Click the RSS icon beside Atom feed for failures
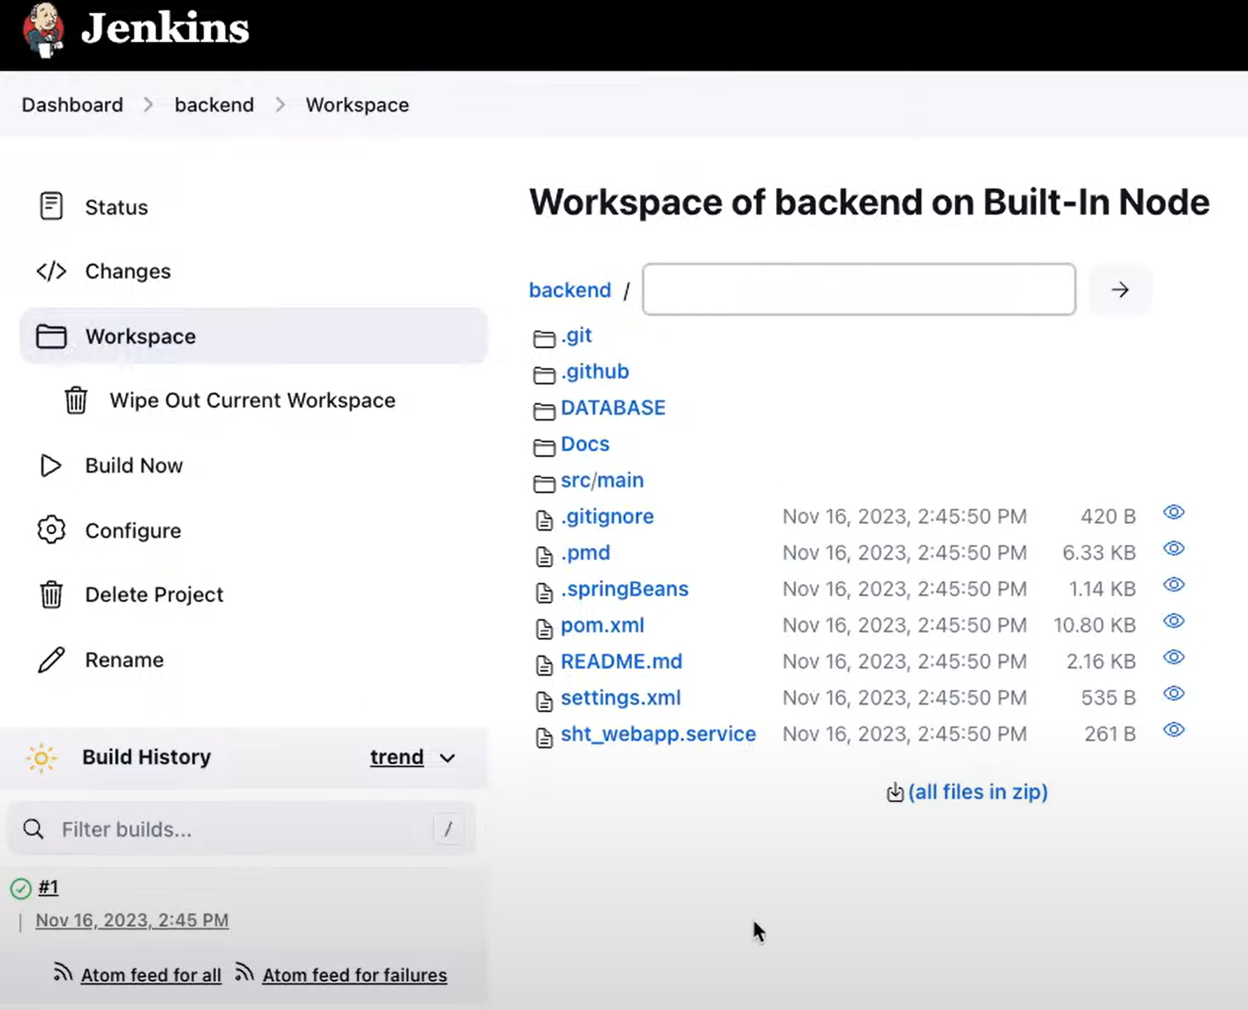Image resolution: width=1248 pixels, height=1010 pixels. point(244,972)
